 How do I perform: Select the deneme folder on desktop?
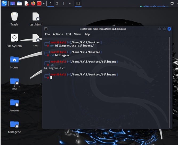pos(14,105)
